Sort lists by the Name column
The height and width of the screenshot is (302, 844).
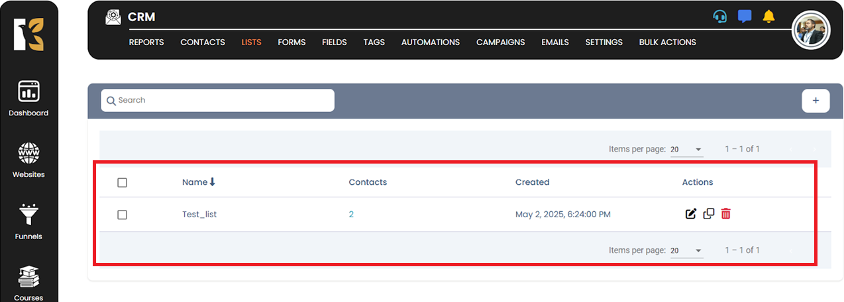[198, 182]
